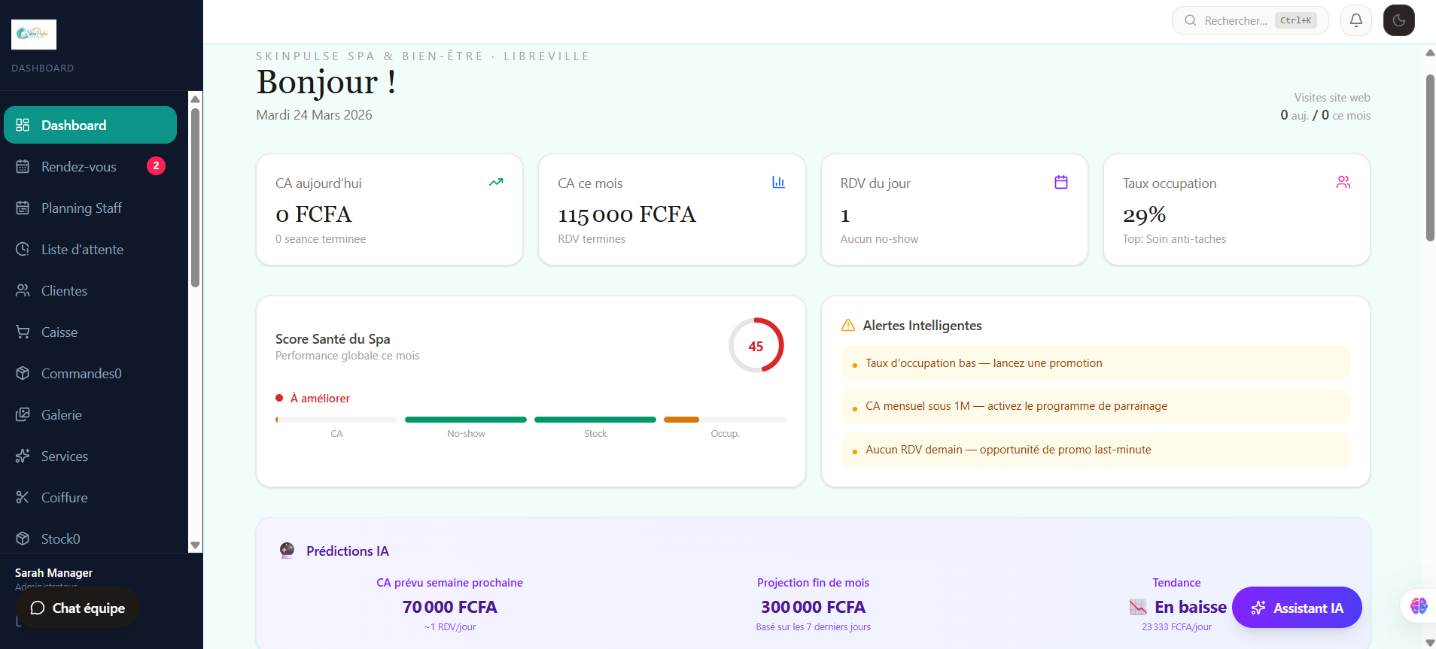Click the SkinPulse logo thumbnail

[x=34, y=34]
